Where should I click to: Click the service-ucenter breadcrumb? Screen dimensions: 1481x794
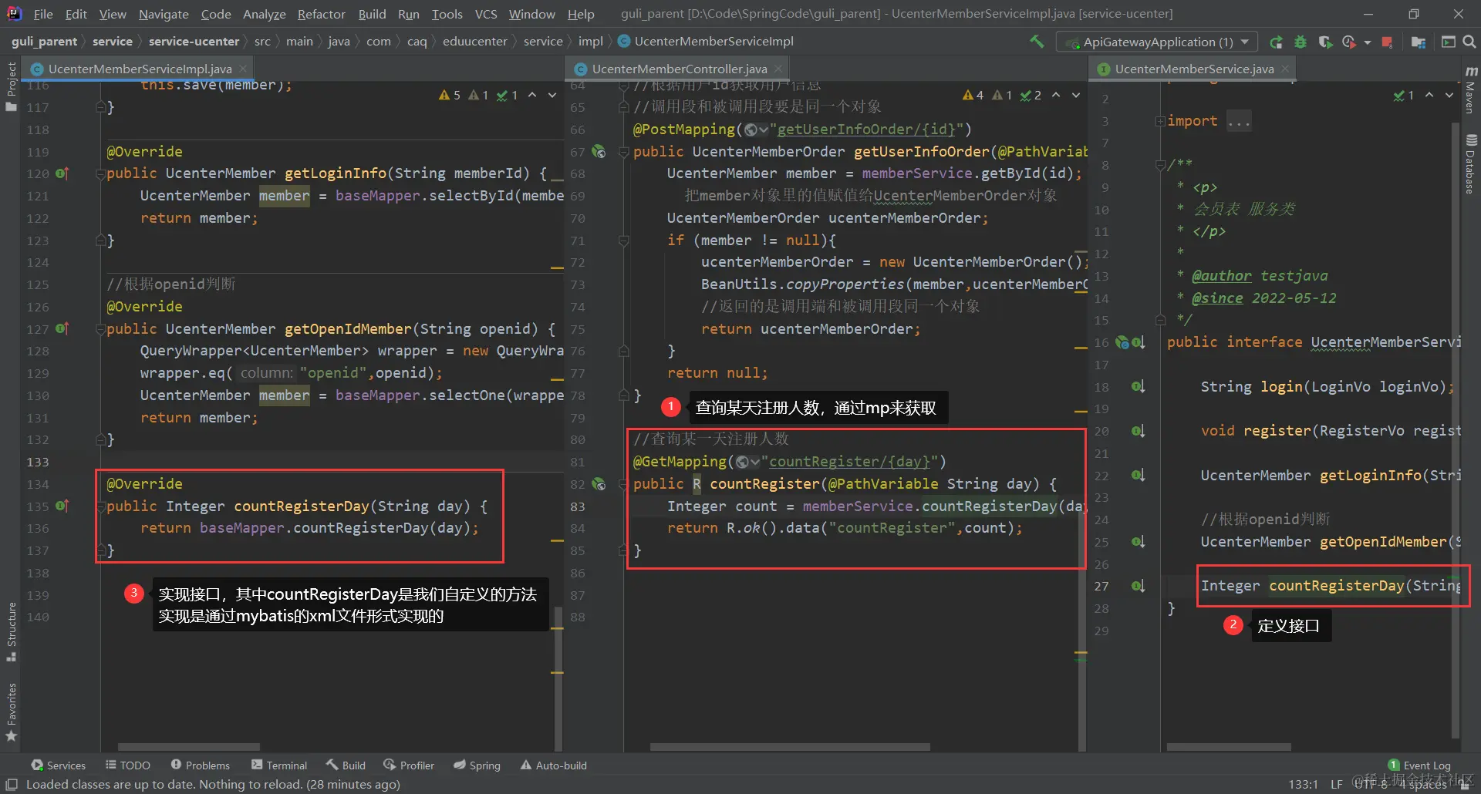[194, 41]
